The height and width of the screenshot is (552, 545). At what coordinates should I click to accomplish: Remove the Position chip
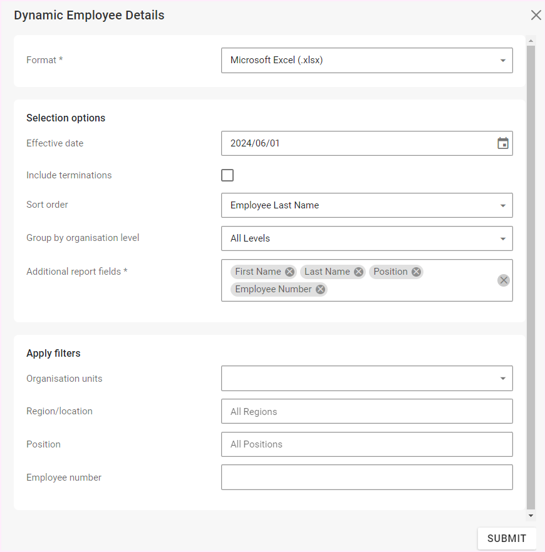pyautogui.click(x=416, y=272)
